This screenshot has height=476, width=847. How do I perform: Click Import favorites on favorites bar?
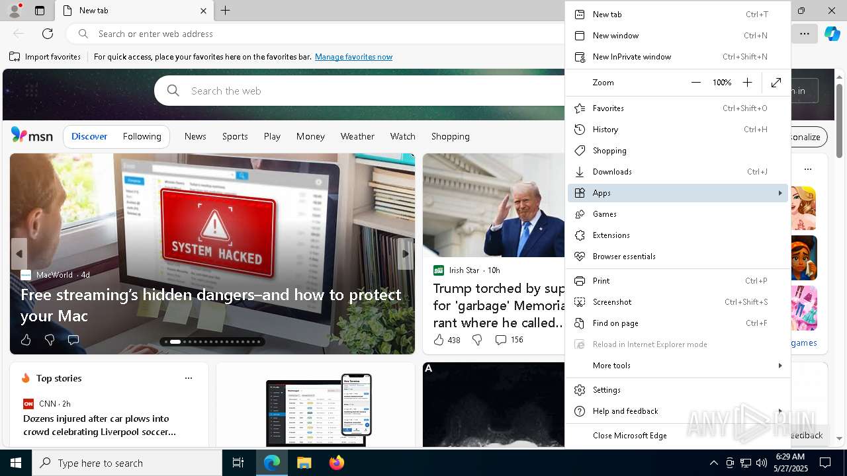click(x=45, y=57)
